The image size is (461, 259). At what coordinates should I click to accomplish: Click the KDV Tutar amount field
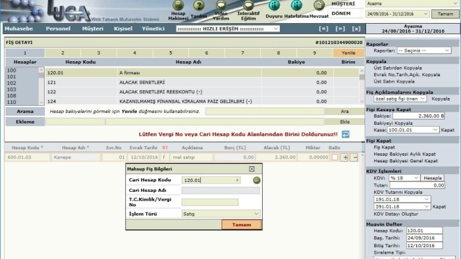[x=417, y=185]
